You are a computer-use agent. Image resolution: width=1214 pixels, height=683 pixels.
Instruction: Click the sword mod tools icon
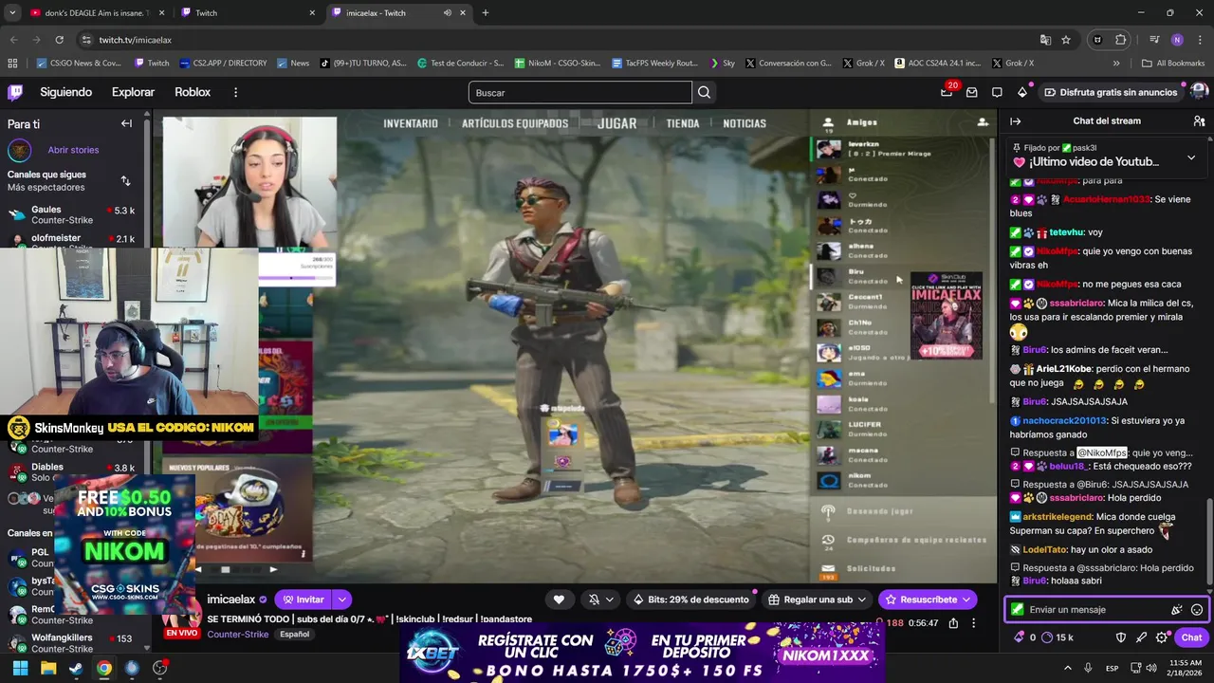1142,637
